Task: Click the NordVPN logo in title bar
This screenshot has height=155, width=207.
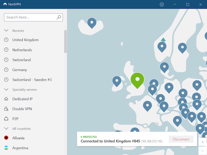Action: click(x=5, y=4)
